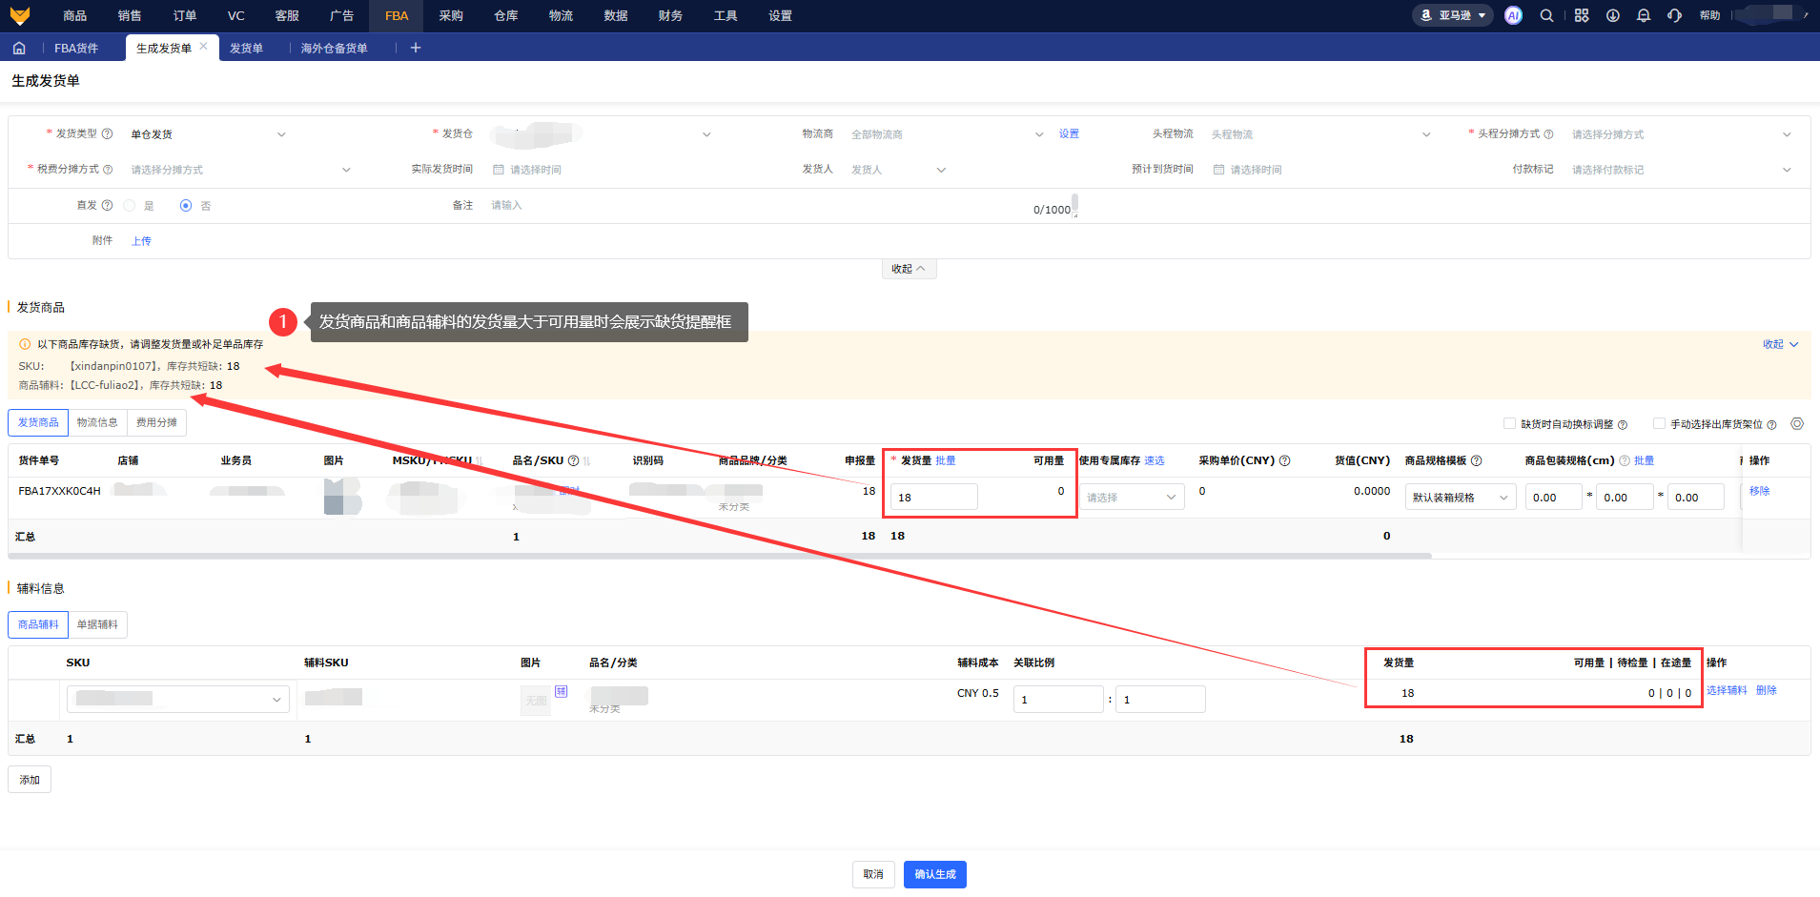Open the 采购 menu
The image size is (1820, 897).
tap(451, 16)
